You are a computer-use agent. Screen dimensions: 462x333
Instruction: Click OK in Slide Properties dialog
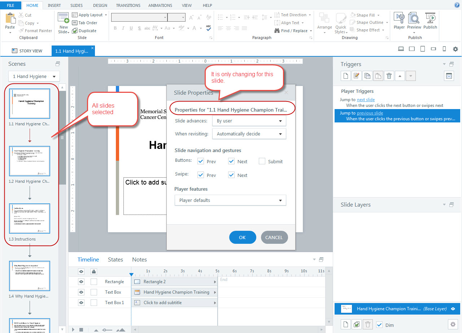242,237
